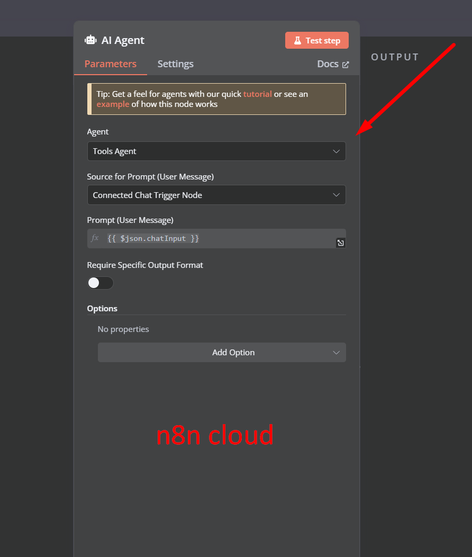
Task: Expand the prompt editor with the expand icon
Action: coord(340,243)
